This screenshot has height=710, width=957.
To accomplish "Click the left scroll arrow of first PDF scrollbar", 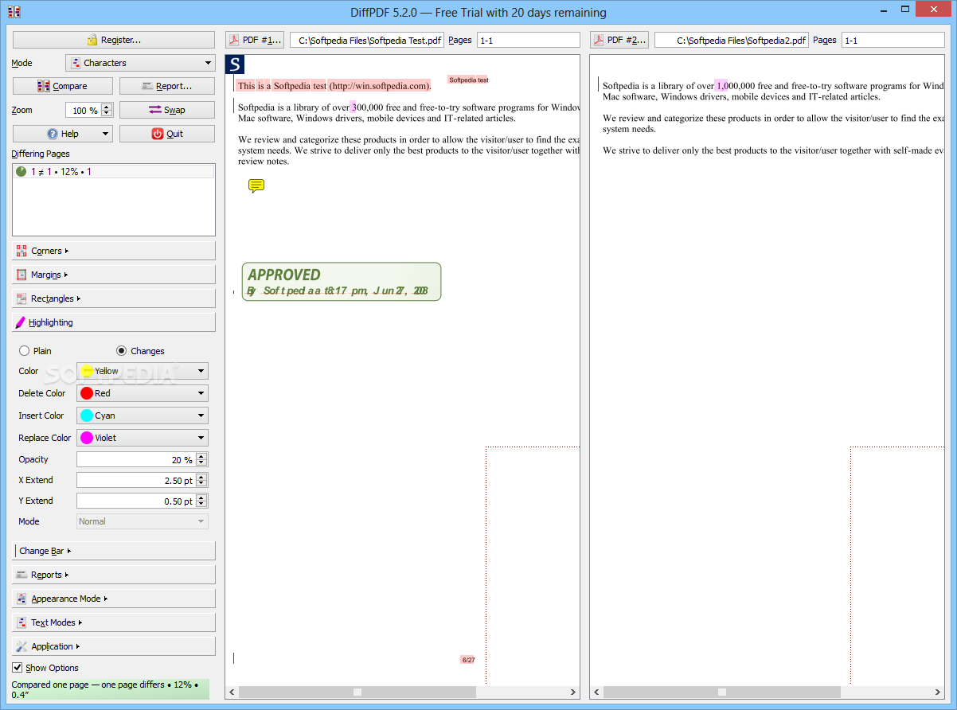I will [232, 692].
